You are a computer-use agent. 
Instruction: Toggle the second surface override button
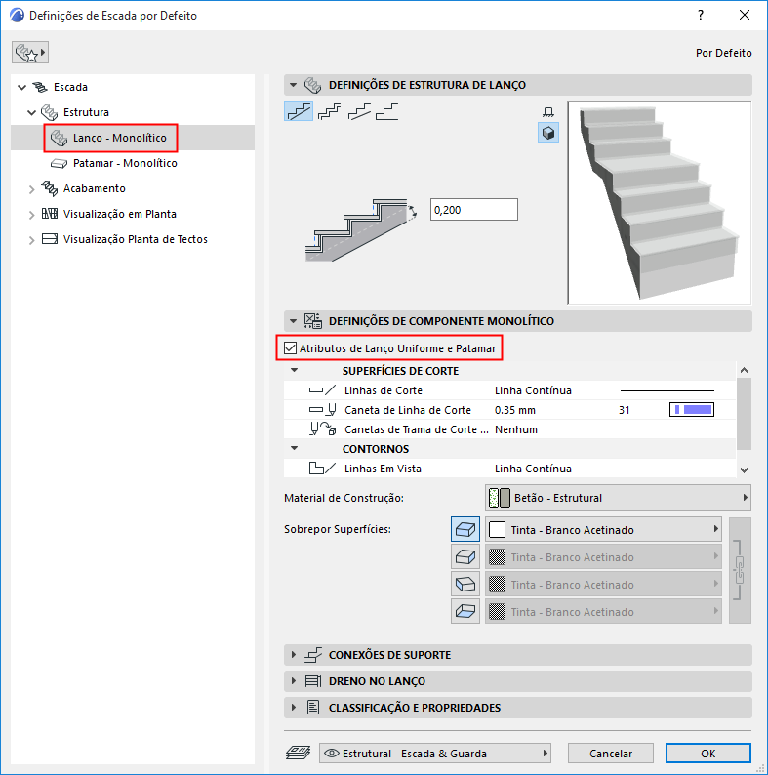pyautogui.click(x=465, y=557)
